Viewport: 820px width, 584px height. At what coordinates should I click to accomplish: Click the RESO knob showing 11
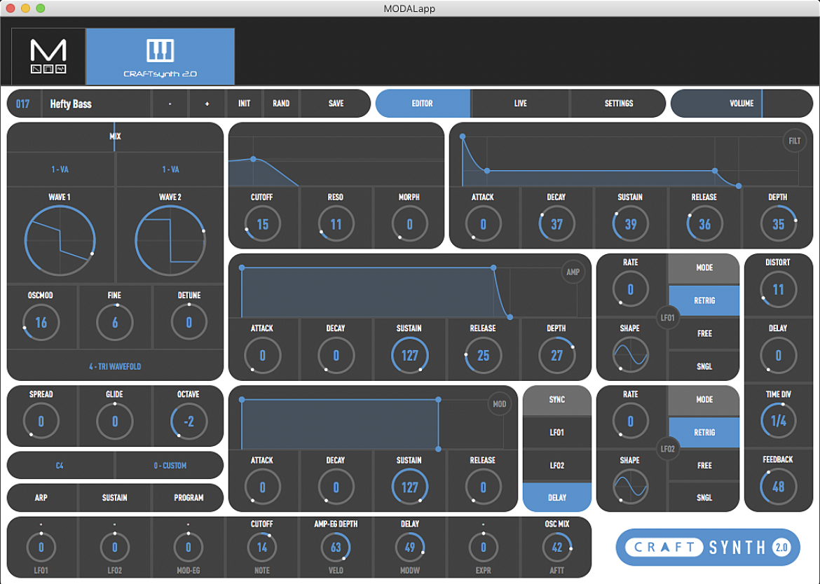[336, 224]
